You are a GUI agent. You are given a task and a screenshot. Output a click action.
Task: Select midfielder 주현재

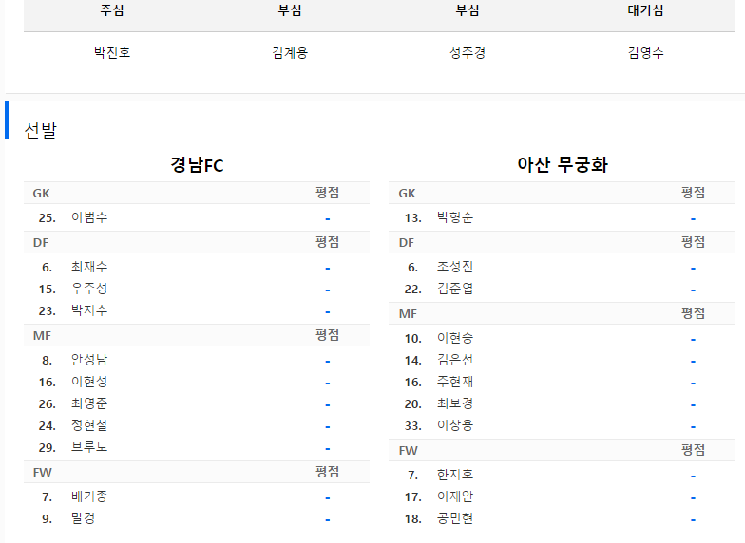point(455,382)
